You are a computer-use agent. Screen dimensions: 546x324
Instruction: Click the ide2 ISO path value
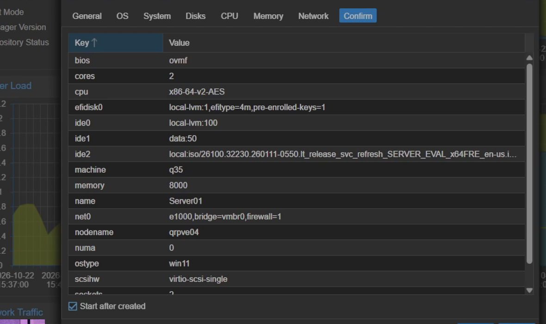click(x=343, y=154)
